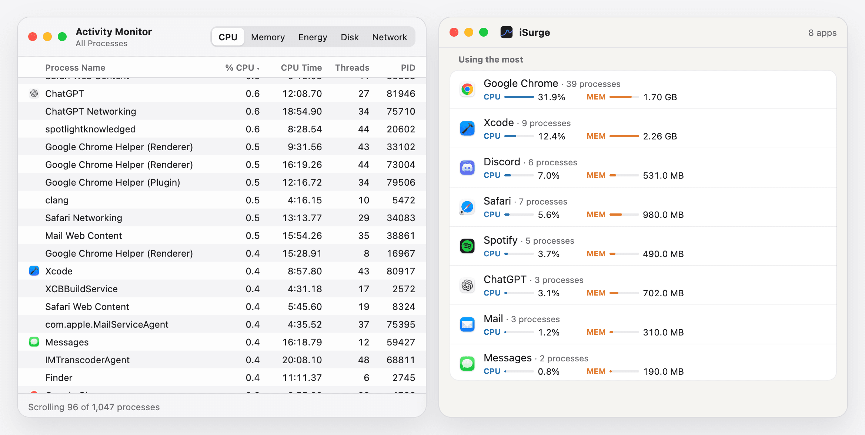Click the iSurge app logo in title bar
Viewport: 865px width, 435px height.
tap(506, 33)
